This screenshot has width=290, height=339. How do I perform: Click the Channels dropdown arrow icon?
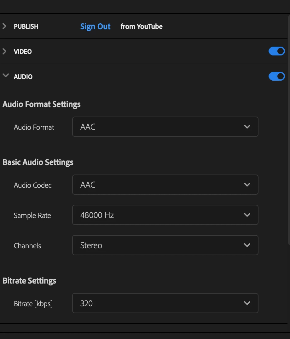(x=247, y=245)
